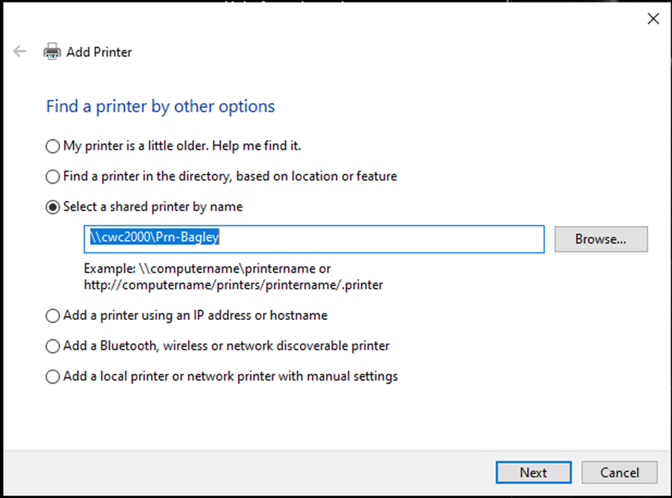Click Cancel to exit the wizard
The height and width of the screenshot is (498, 672).
[x=619, y=472]
